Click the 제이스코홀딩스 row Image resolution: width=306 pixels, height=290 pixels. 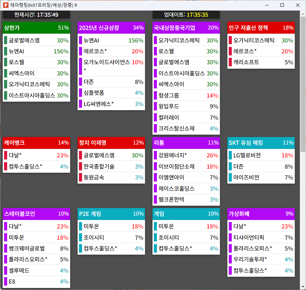(x=186, y=188)
